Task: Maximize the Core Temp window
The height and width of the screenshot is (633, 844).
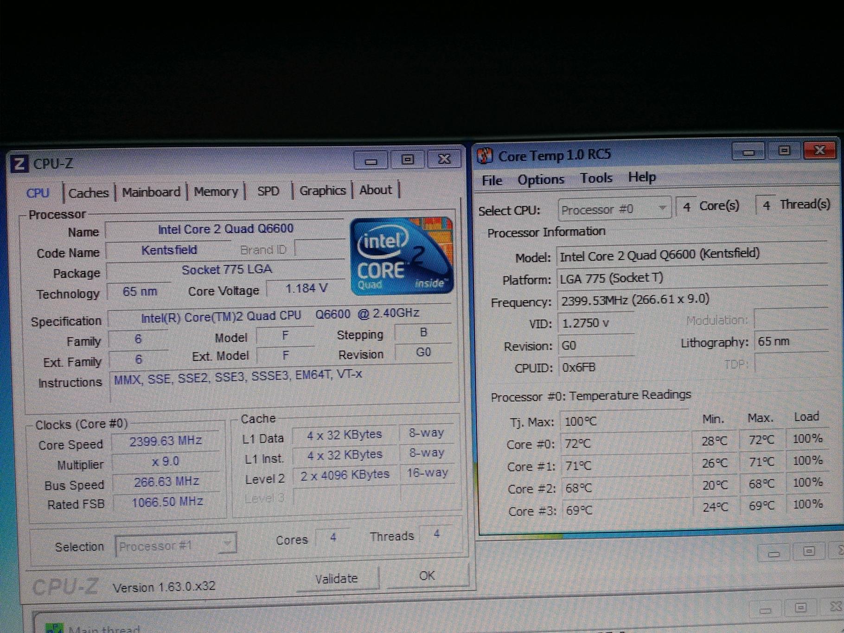Action: pyautogui.click(x=784, y=151)
